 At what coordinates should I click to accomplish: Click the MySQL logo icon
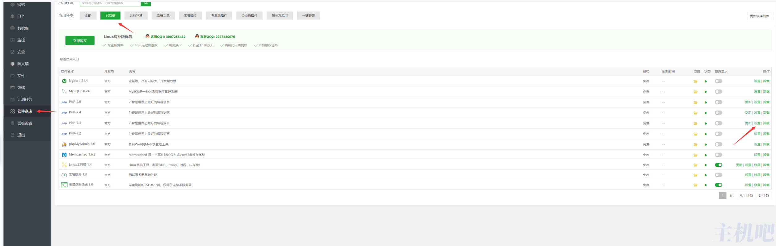(x=64, y=92)
